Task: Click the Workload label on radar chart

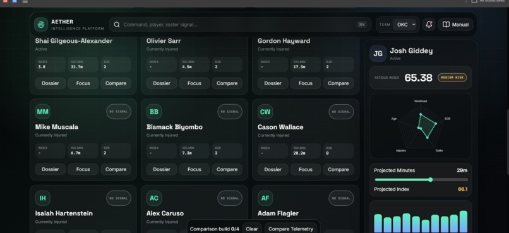Action: pyautogui.click(x=421, y=101)
